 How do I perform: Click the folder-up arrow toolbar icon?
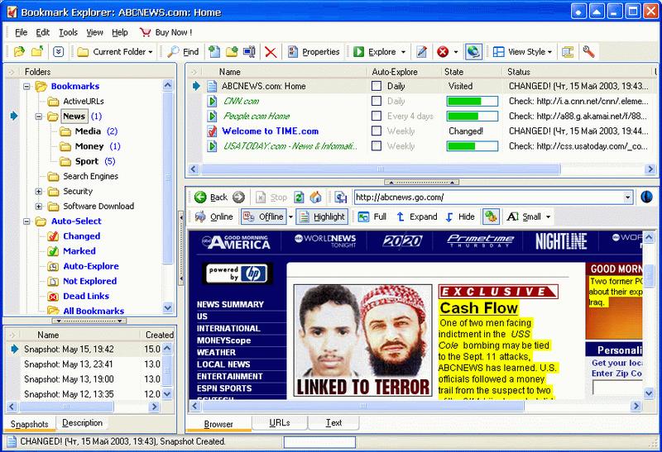[x=37, y=52]
